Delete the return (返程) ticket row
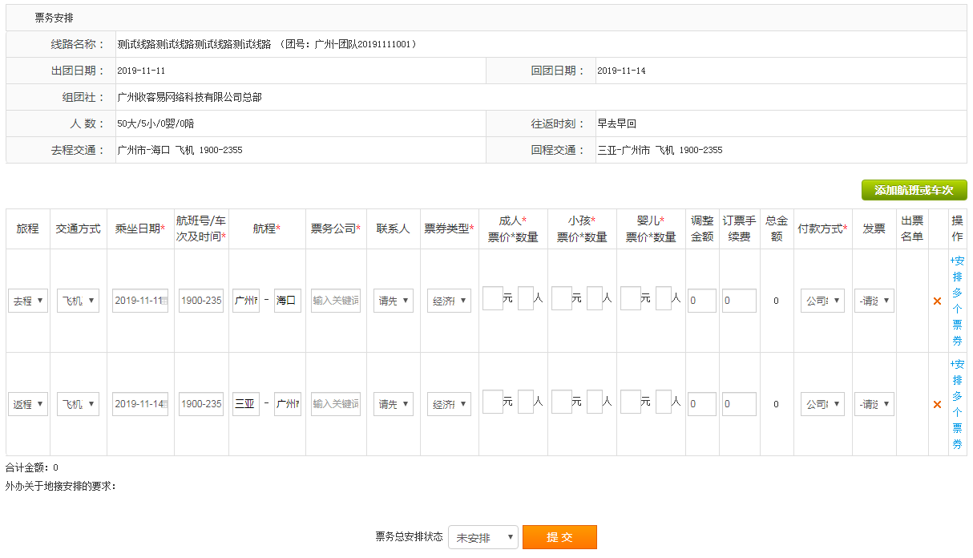 pos(937,404)
